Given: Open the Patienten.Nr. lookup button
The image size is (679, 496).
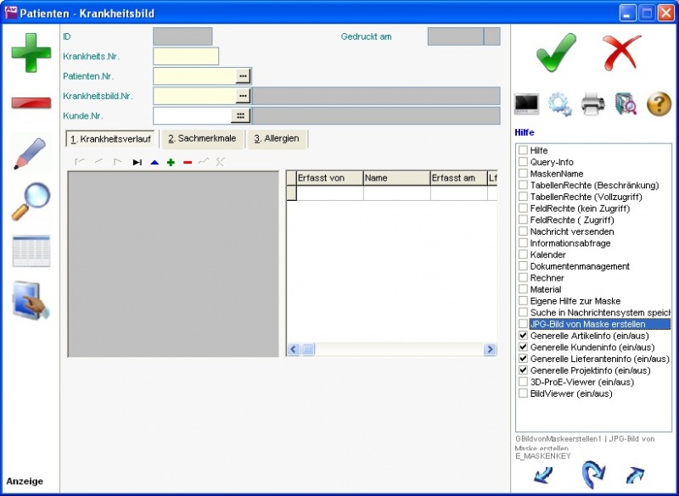Looking at the screenshot, I should 243,76.
